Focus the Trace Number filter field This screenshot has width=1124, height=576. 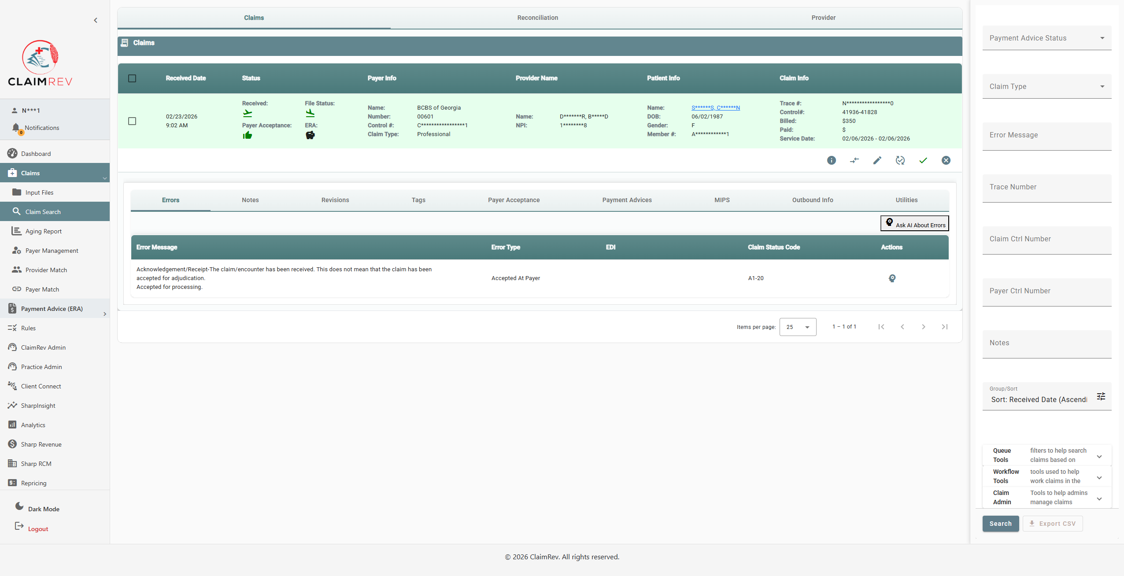click(1046, 188)
